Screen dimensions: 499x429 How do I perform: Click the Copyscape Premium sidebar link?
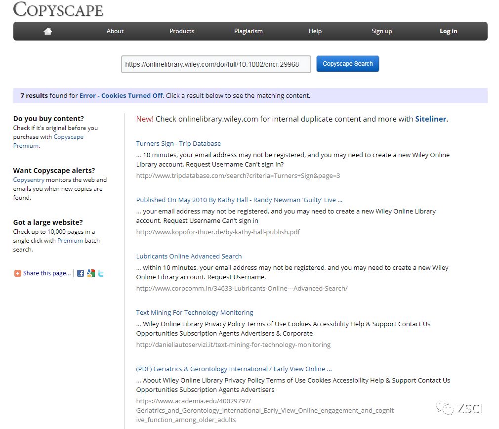[48, 141]
